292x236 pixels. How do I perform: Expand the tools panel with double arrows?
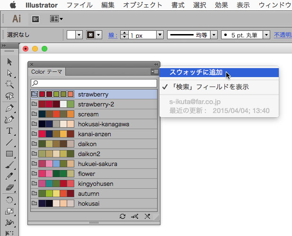(x=4, y=45)
